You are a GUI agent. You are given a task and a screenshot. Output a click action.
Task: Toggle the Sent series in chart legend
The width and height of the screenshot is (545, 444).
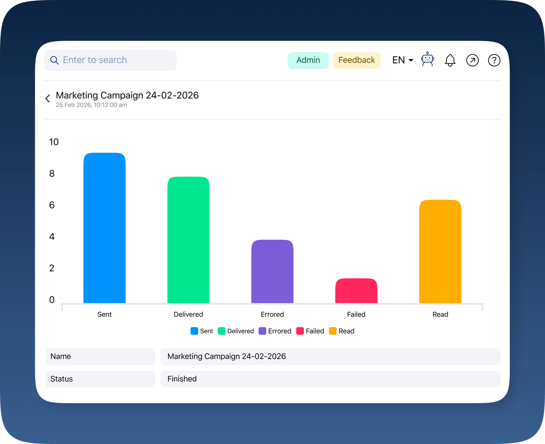202,331
